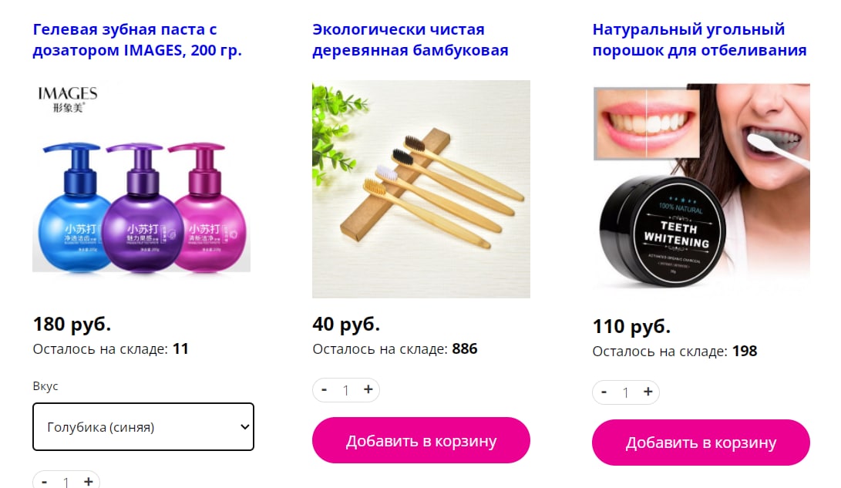Screen dimensions: 841x488
Task: Click the bamboo toothbrushes product photo
Action: [x=421, y=190]
